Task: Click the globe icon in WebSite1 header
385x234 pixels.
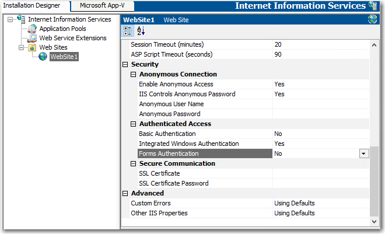Action: [x=372, y=19]
